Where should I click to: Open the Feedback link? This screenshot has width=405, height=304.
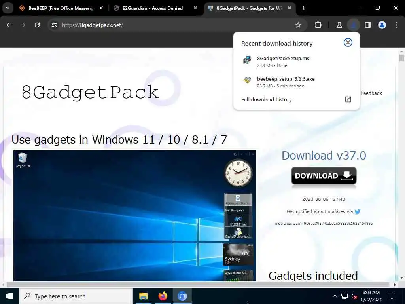point(371,93)
